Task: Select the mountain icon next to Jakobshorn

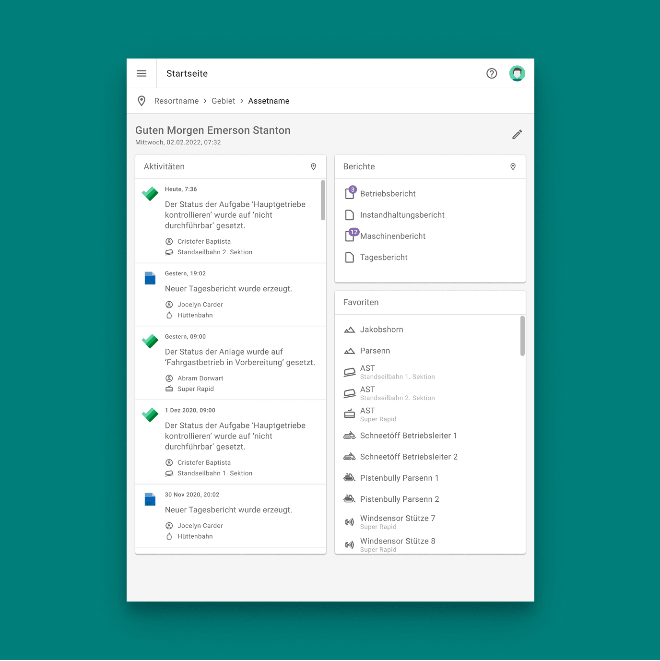Action: coord(350,330)
